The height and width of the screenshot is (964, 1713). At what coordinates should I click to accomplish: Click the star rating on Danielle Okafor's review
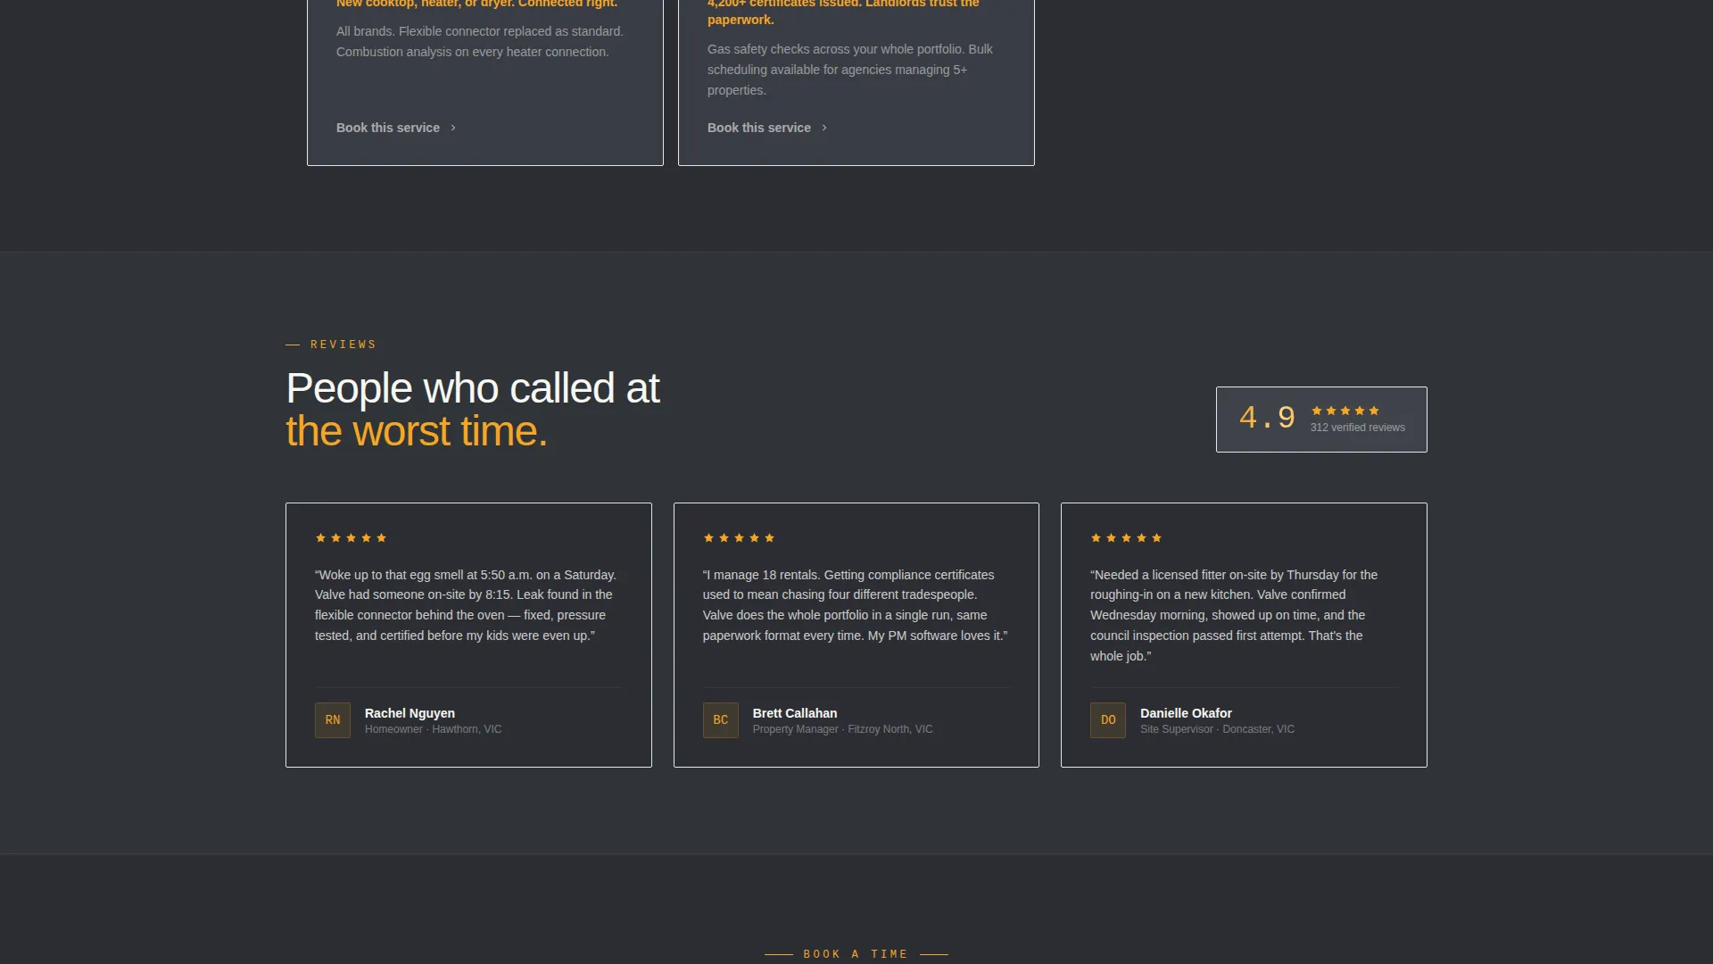coord(1126,538)
